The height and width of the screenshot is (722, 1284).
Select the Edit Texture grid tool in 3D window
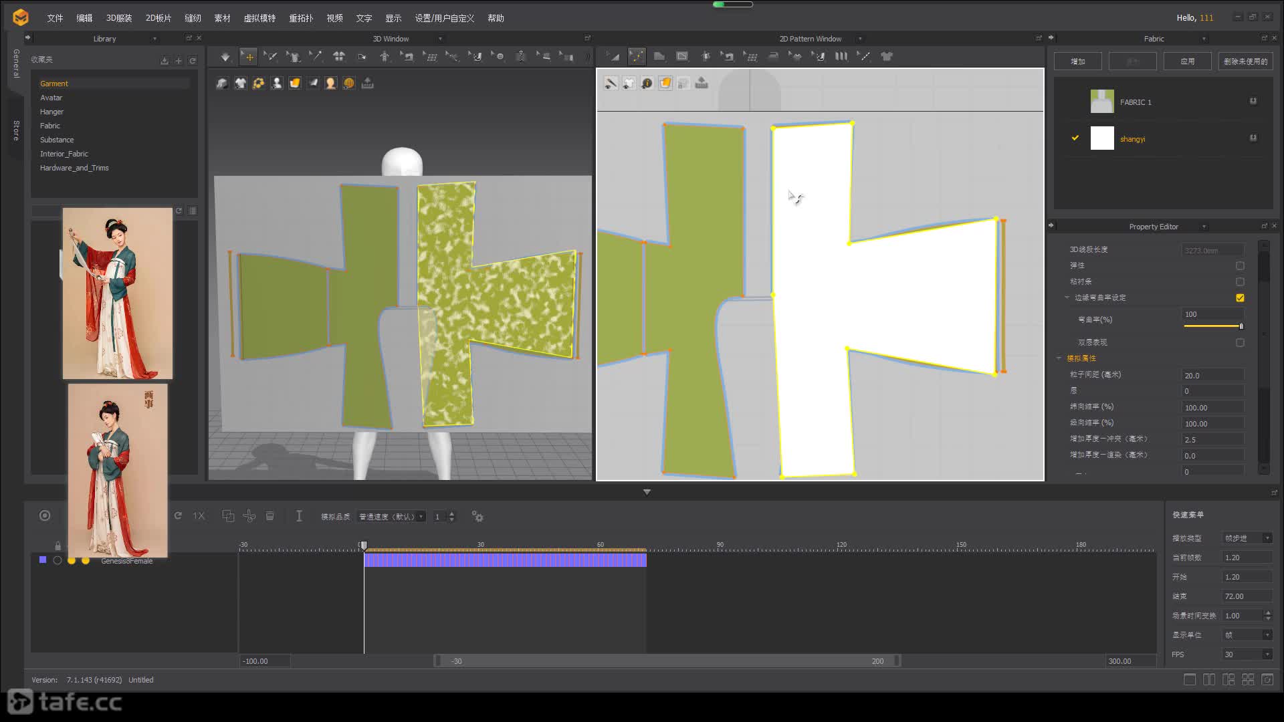[x=430, y=57]
